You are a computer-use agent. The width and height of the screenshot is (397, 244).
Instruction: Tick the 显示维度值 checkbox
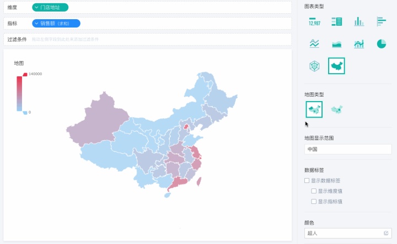314,191
